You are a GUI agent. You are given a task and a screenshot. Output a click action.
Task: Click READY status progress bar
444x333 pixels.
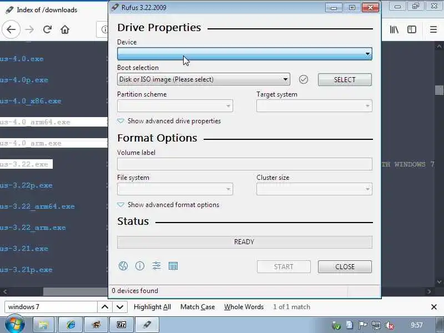(x=245, y=242)
